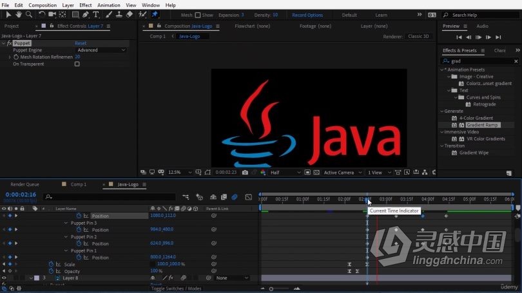Screen dimensions: 522x293
Task: Open the Effect menu
Action: point(86,5)
